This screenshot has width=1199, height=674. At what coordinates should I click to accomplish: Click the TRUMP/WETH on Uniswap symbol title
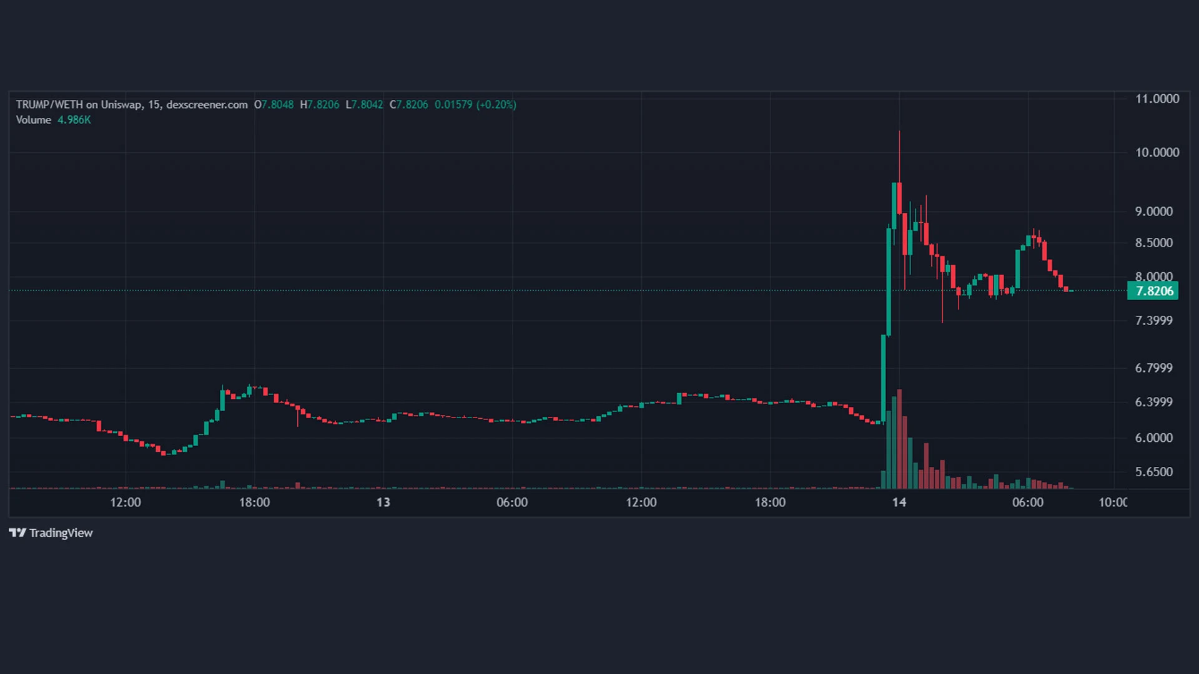click(132, 104)
